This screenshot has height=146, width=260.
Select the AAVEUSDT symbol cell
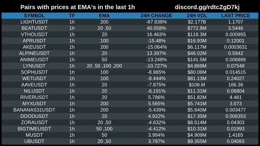(x=34, y=85)
